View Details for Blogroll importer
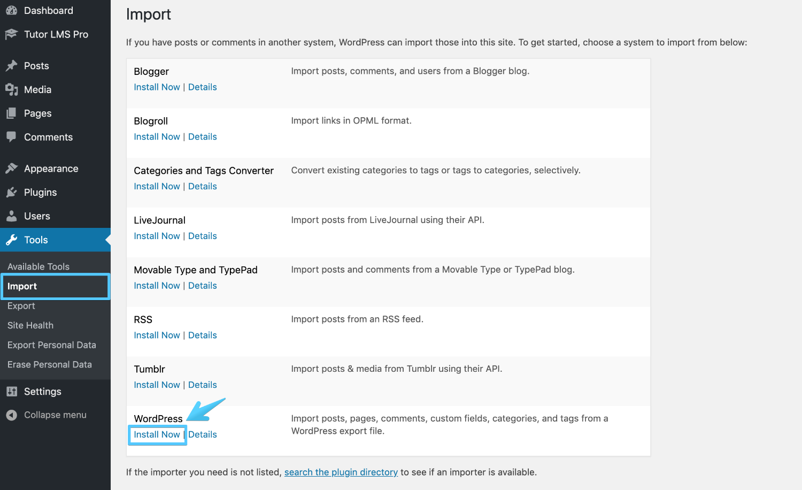Image resolution: width=802 pixels, height=490 pixels. tap(203, 137)
